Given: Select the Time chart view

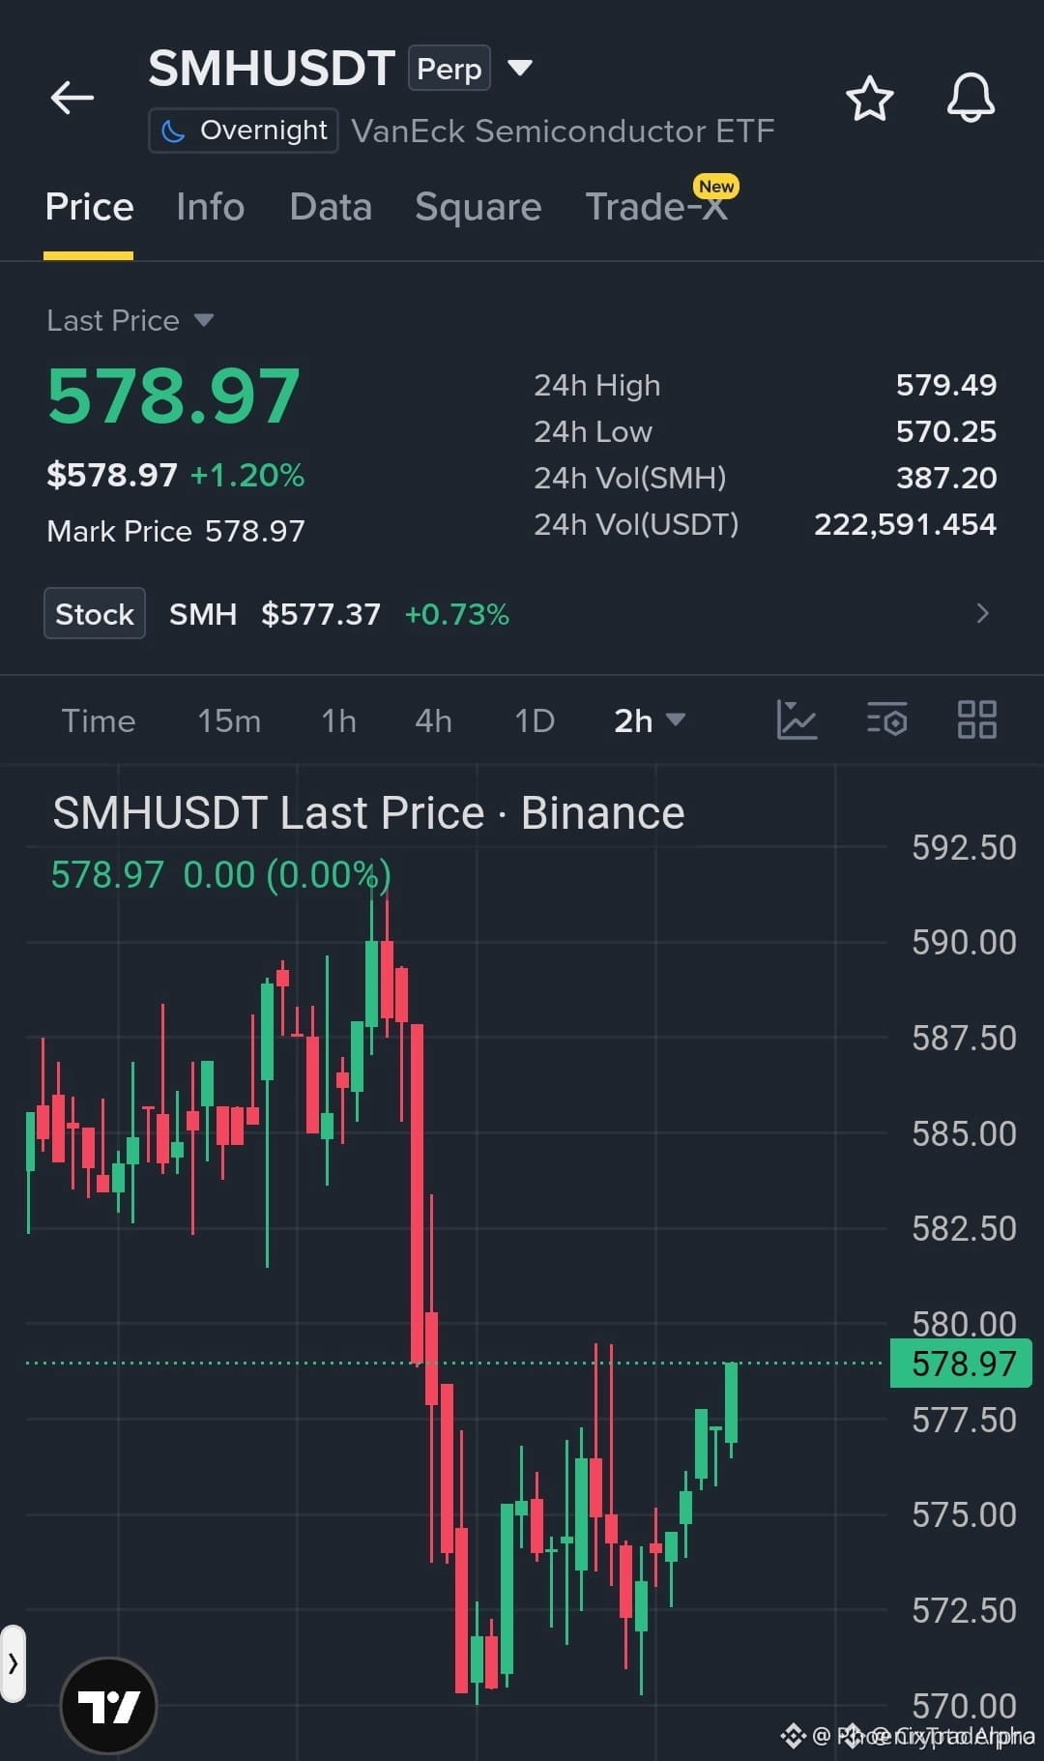Looking at the screenshot, I should coord(99,720).
